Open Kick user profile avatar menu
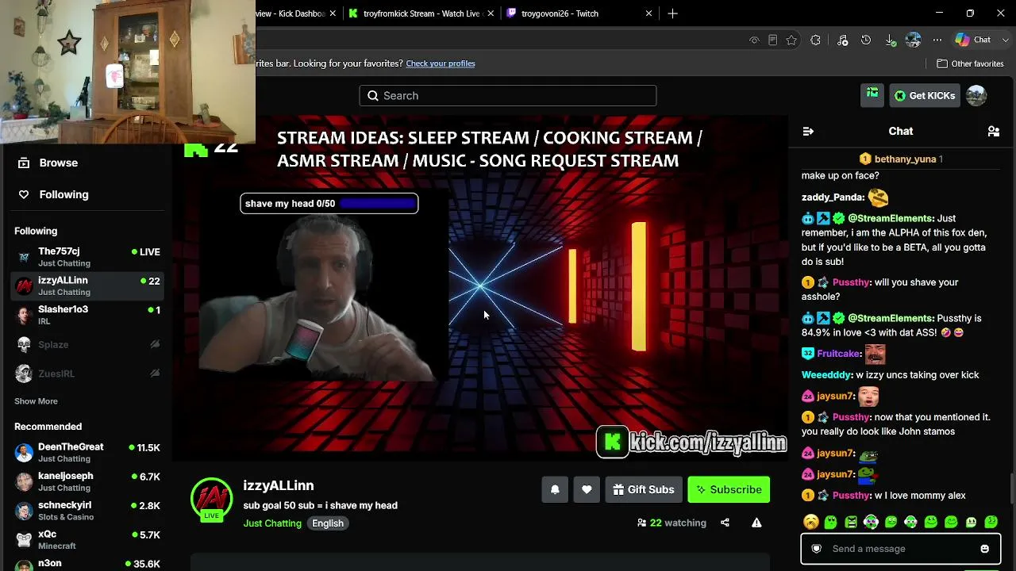1016x571 pixels. tap(976, 96)
